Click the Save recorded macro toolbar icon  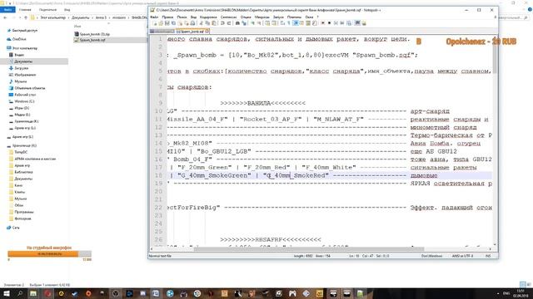349,23
